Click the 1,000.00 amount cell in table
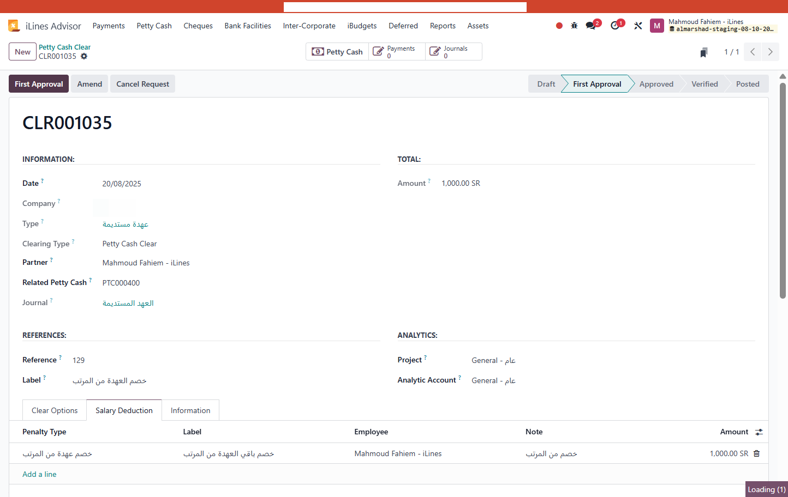Screen dimensions: 788x497 pyautogui.click(x=729, y=453)
